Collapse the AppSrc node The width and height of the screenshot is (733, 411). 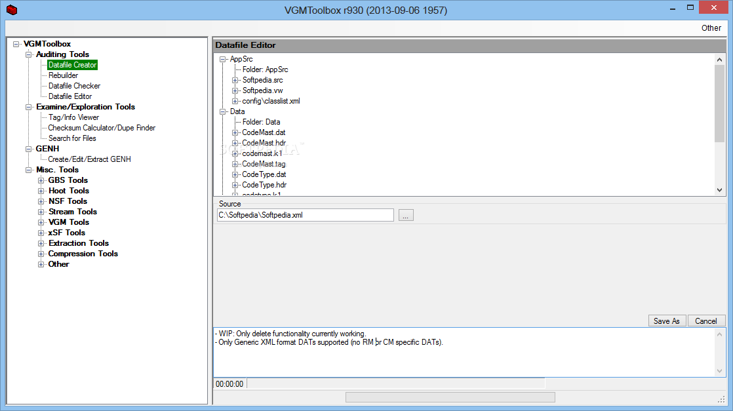tap(222, 60)
